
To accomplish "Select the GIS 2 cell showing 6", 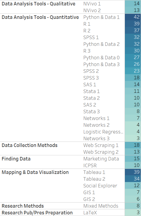I will pos(133,200).
